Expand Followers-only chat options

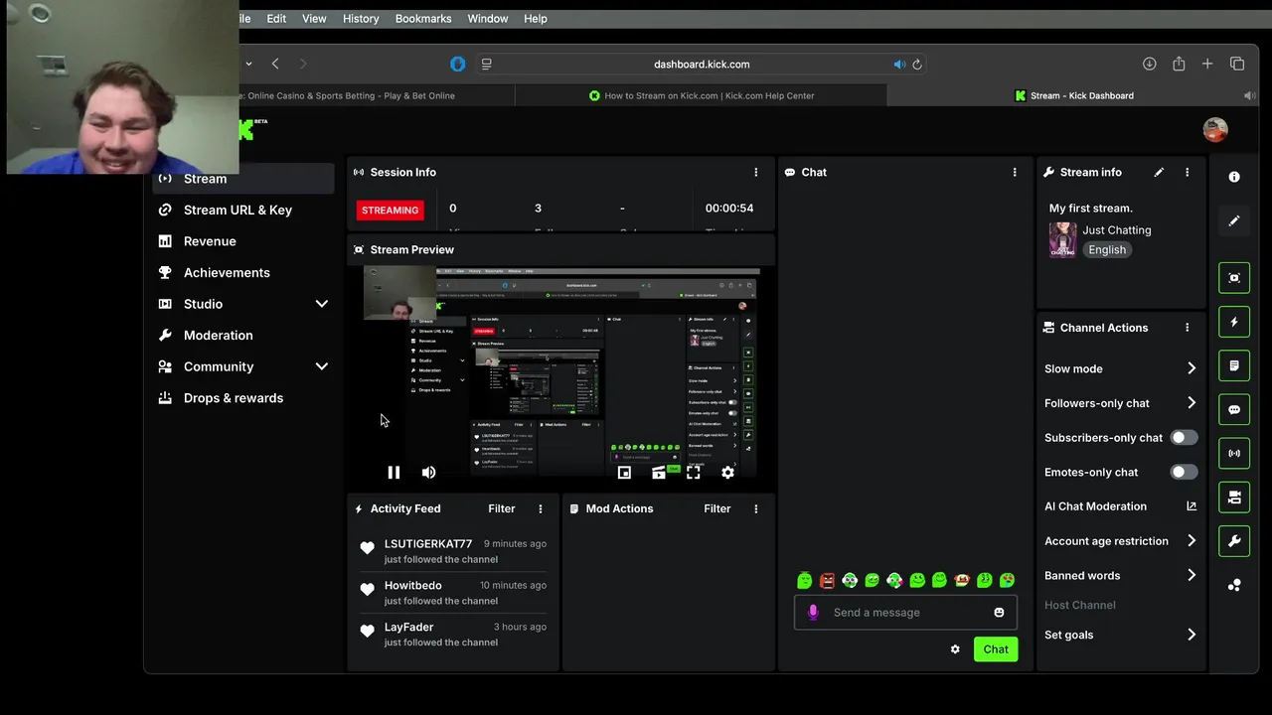pos(1192,403)
